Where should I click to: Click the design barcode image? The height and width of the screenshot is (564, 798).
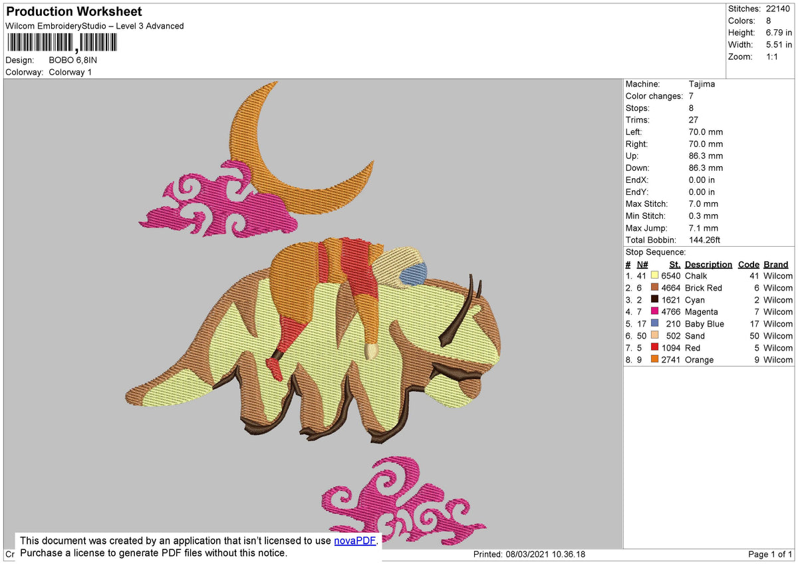(x=61, y=42)
